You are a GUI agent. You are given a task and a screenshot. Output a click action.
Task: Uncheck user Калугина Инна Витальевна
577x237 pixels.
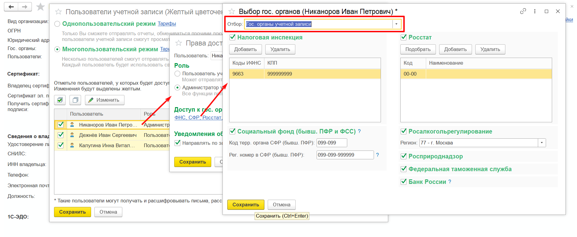pos(61,145)
